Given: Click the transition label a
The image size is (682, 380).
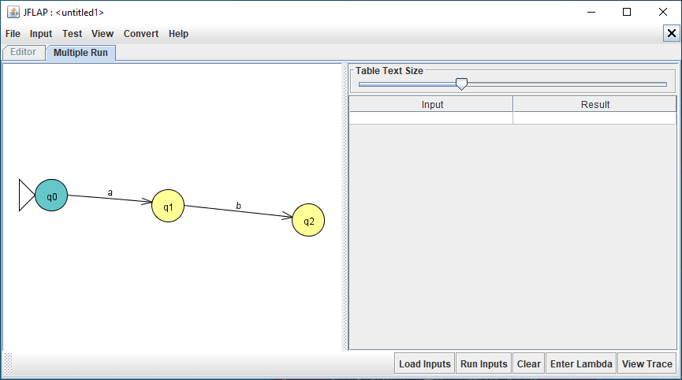Looking at the screenshot, I should 110,192.
